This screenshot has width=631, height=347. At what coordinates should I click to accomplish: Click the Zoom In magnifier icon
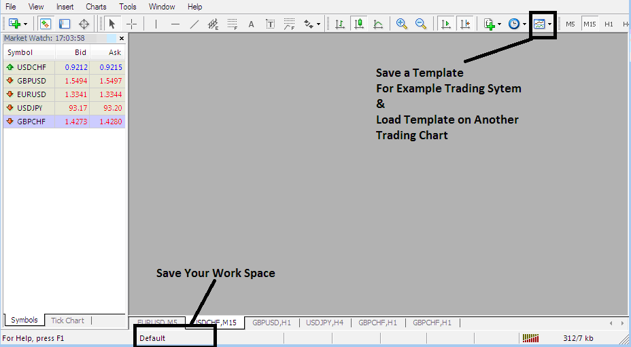coord(402,24)
